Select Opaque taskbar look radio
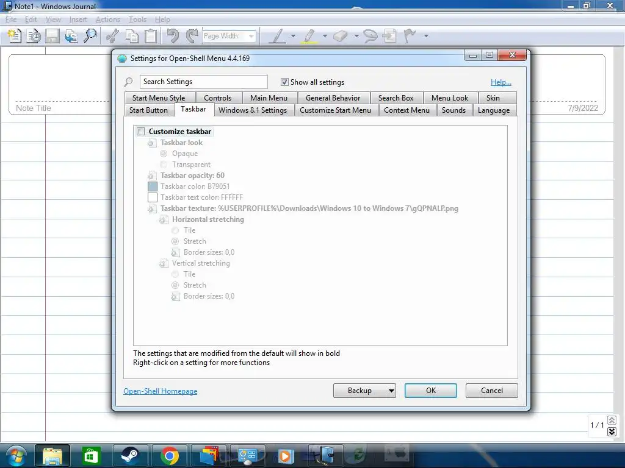 click(164, 154)
